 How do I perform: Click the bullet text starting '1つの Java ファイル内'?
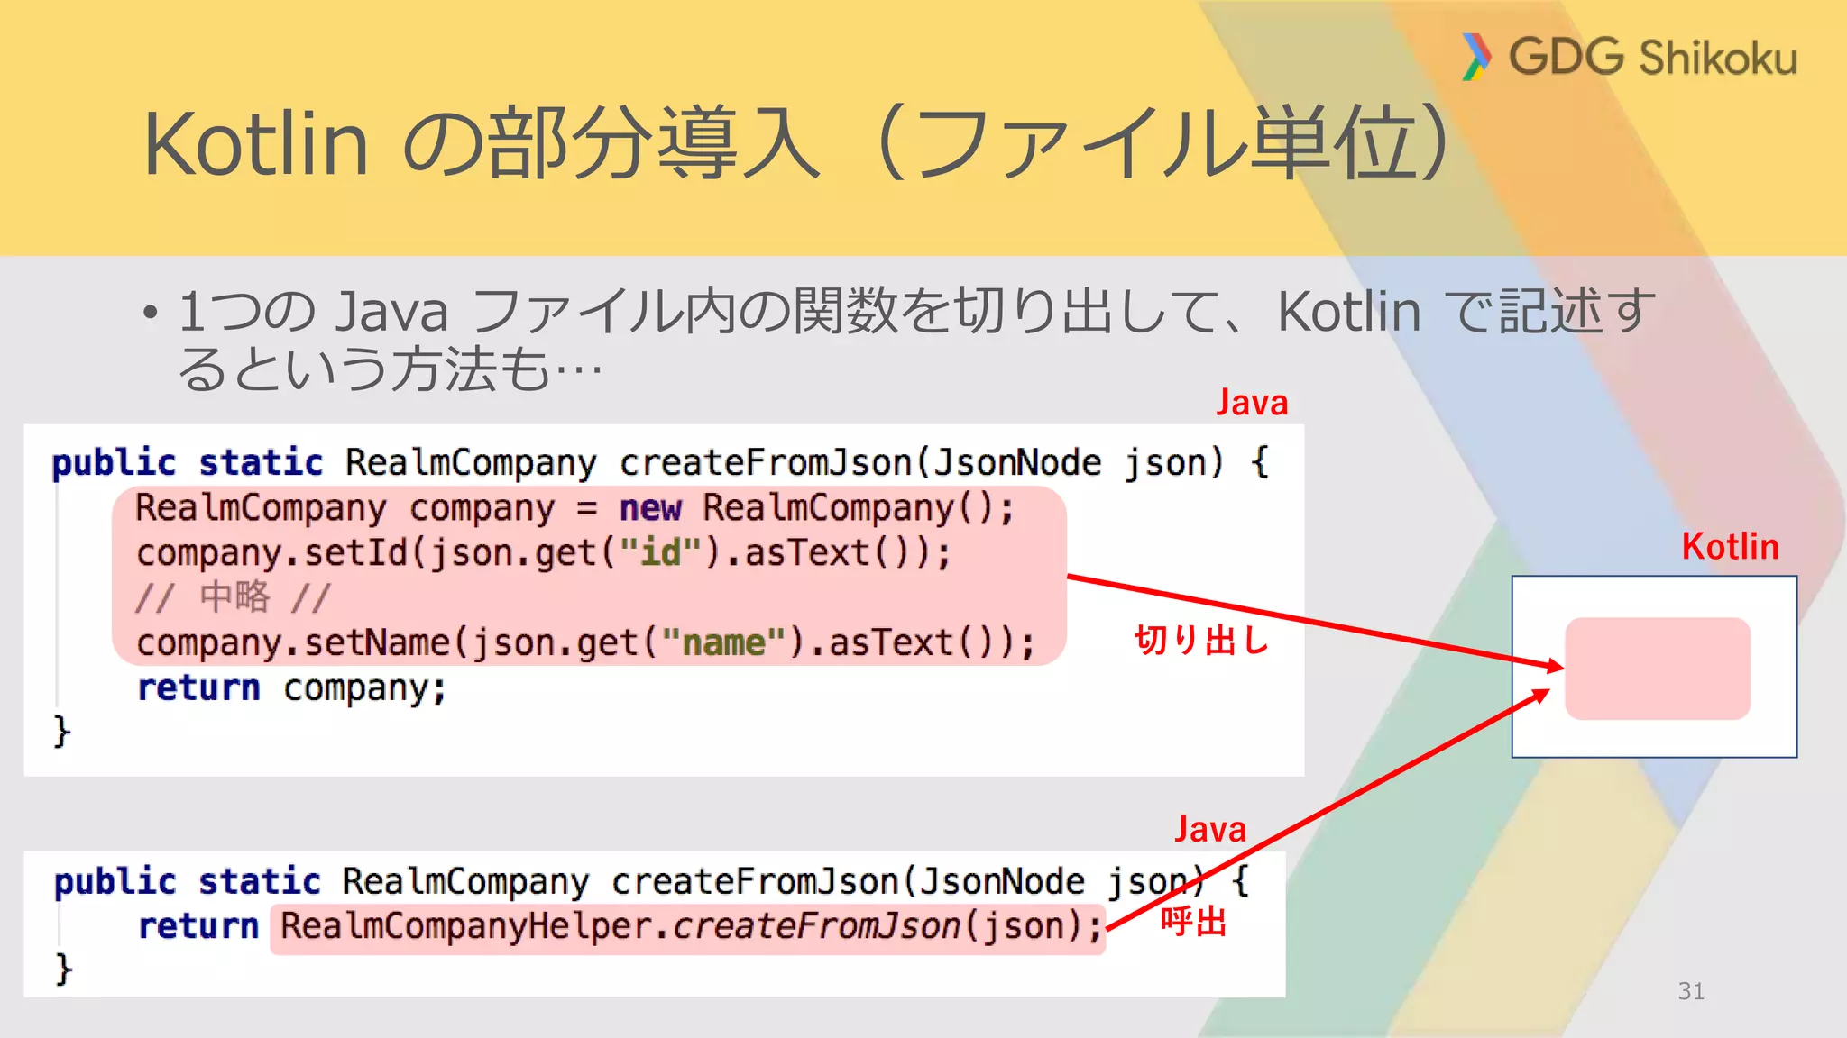tap(915, 339)
